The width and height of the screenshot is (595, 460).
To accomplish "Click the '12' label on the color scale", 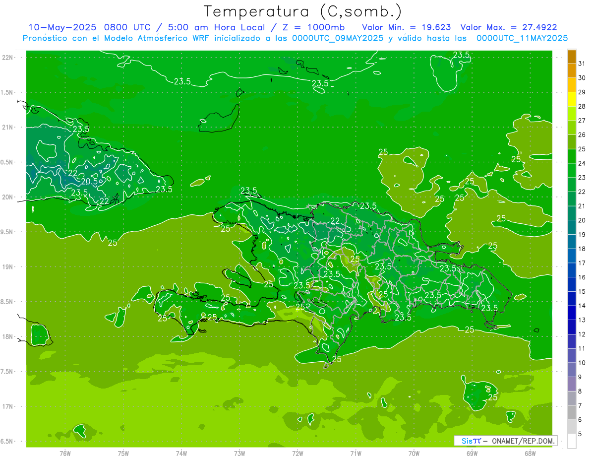I will click(582, 334).
